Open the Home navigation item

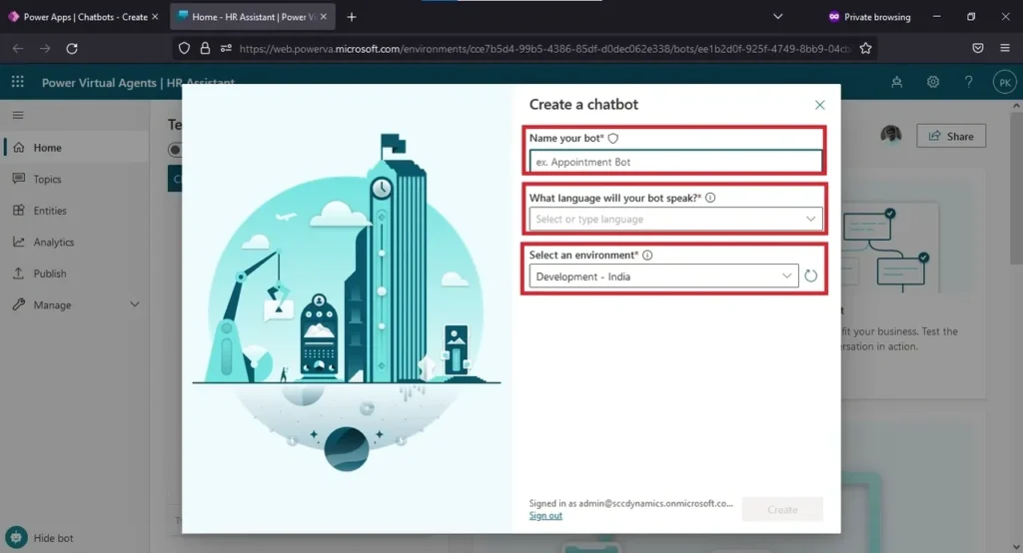click(x=75, y=148)
